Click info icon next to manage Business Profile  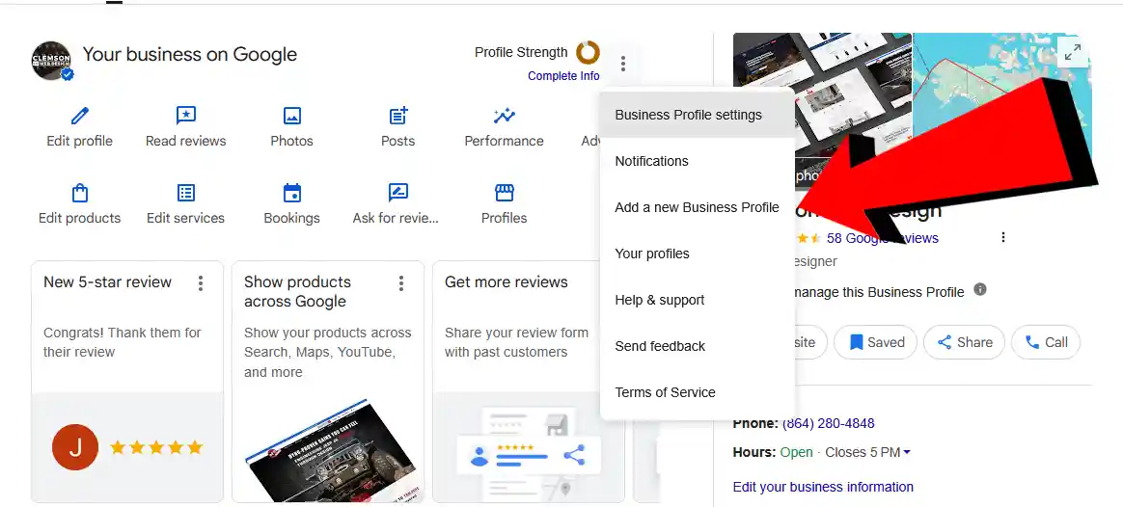coord(980,289)
